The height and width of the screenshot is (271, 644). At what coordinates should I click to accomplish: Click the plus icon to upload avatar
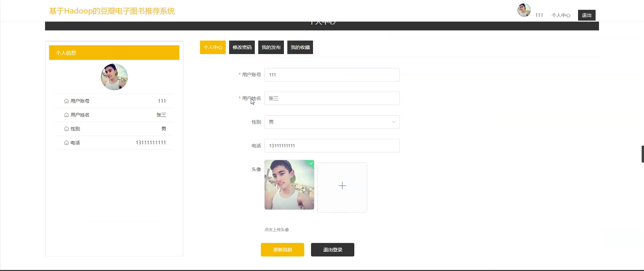click(x=342, y=186)
